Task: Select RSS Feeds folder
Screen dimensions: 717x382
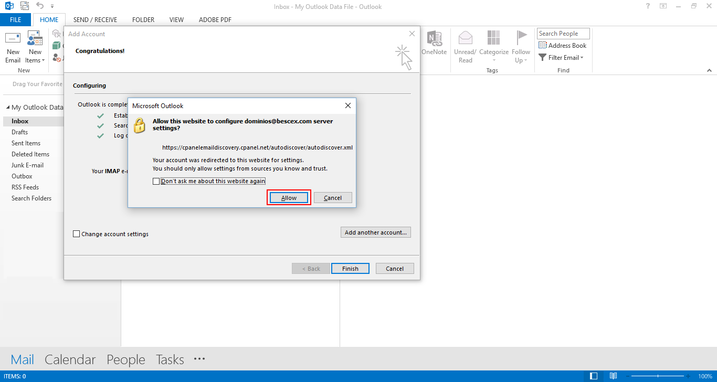Action: [25, 187]
